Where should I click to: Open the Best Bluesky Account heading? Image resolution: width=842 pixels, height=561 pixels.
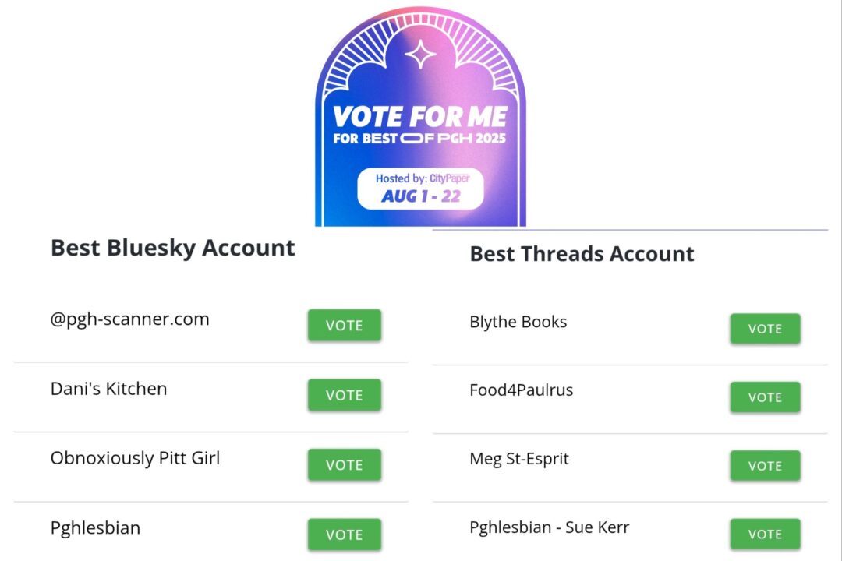[172, 248]
